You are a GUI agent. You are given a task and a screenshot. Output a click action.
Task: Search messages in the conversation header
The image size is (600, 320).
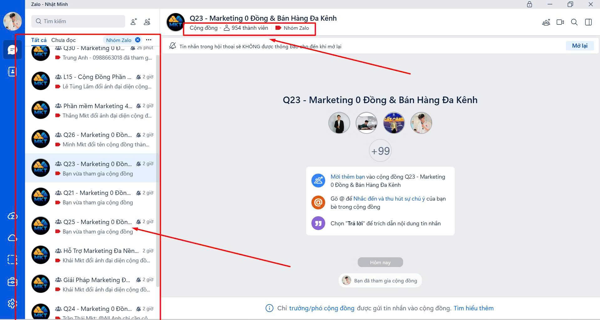574,22
